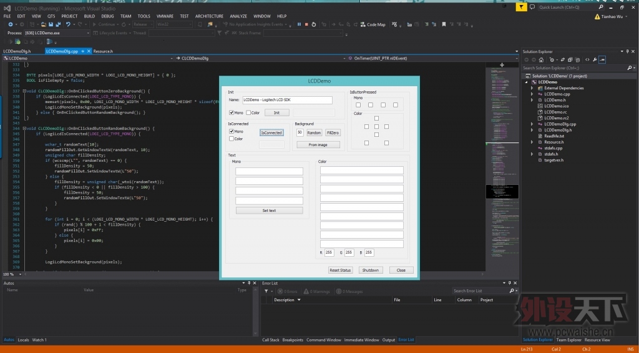Open the ARCHITECTURE menu
Screen dimensions: 639x353
(209, 16)
